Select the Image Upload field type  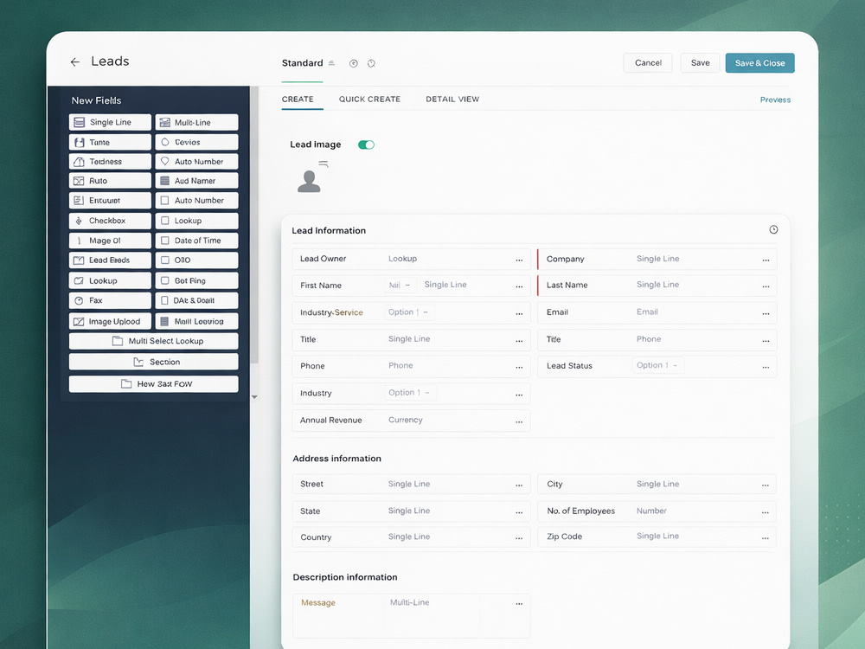tap(110, 321)
